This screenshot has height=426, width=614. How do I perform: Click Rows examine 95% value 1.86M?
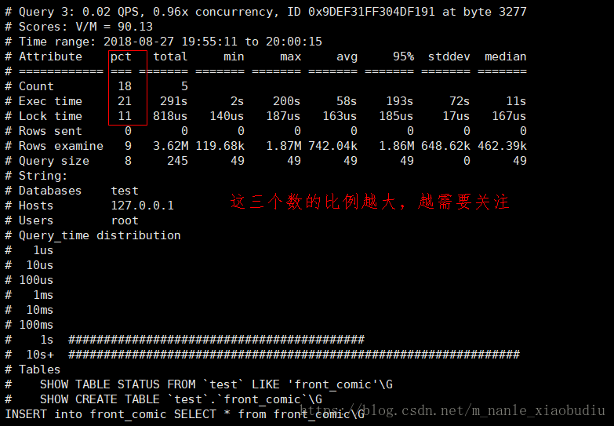coord(396,146)
